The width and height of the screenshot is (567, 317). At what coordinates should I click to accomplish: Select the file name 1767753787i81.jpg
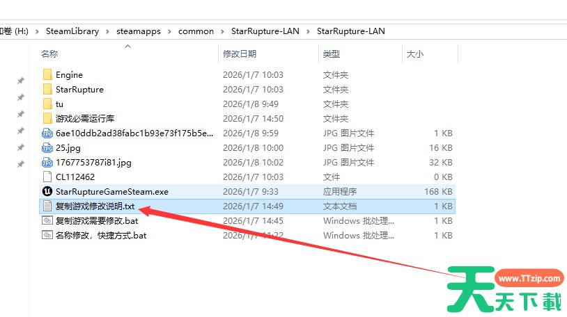tap(93, 163)
